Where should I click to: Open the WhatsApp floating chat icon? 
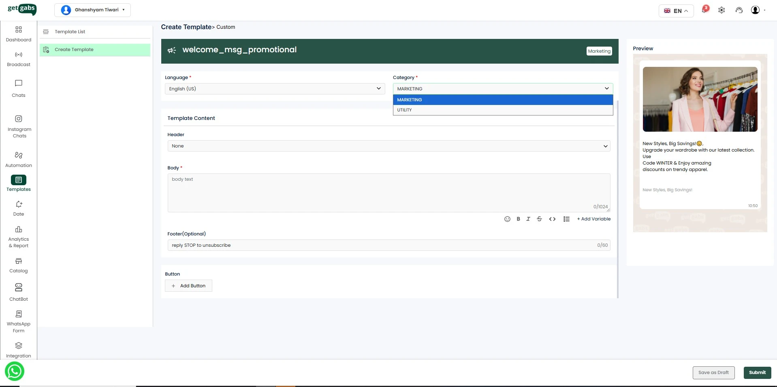15,371
